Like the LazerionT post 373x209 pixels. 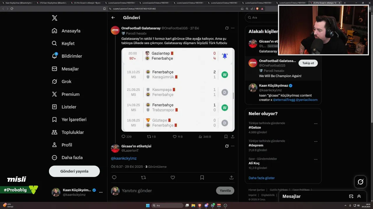coord(173,177)
